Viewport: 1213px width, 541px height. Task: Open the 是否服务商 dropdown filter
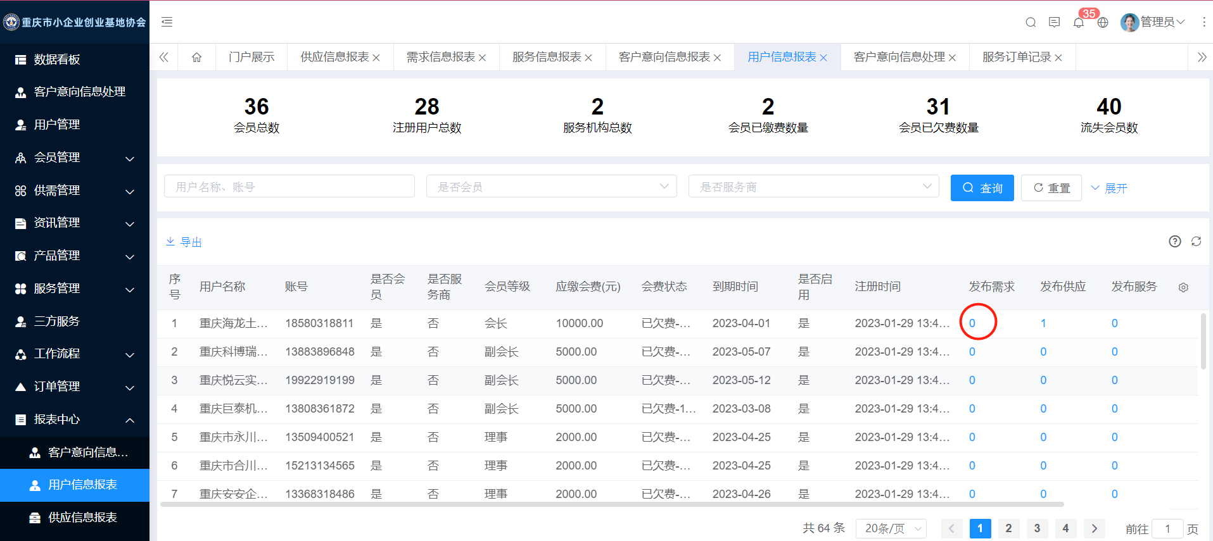pos(814,187)
